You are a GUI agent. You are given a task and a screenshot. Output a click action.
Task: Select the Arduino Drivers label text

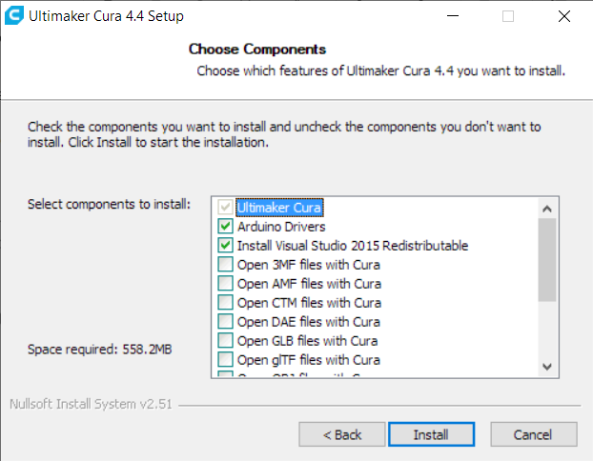[x=281, y=227]
